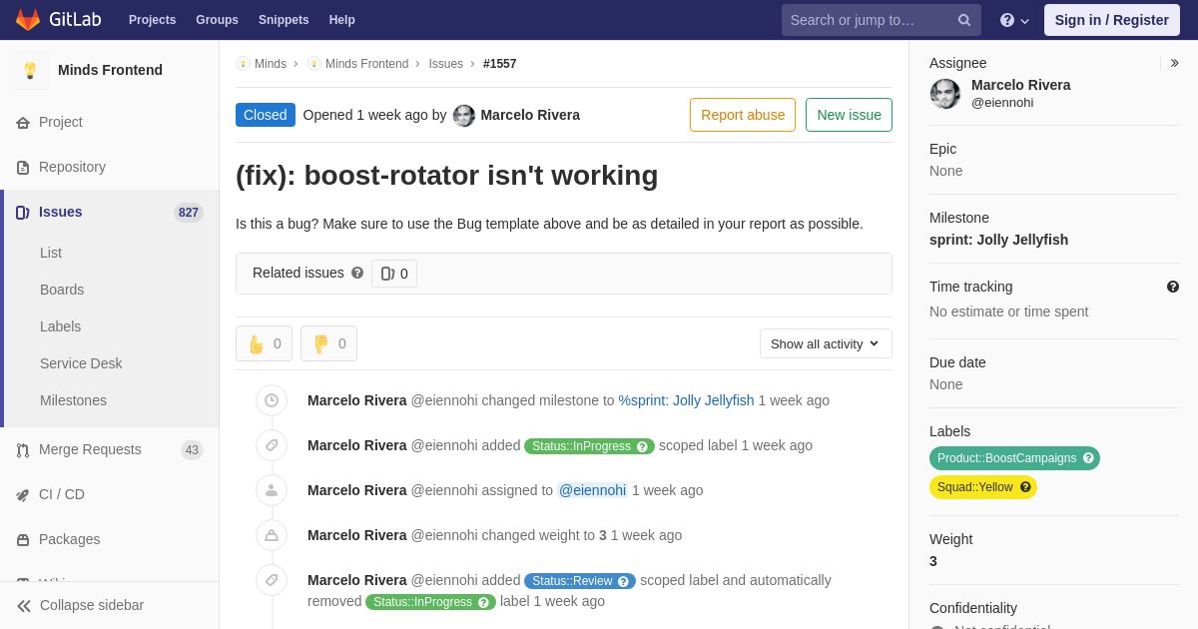Open the Issues breadcrumb link

pyautogui.click(x=445, y=64)
